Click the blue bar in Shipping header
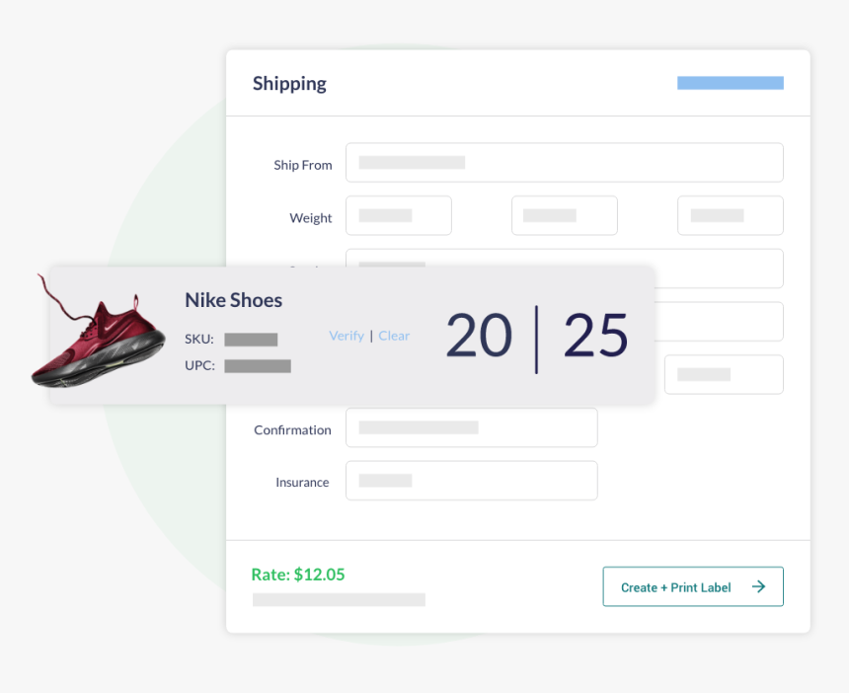This screenshot has width=849, height=693. (x=730, y=83)
